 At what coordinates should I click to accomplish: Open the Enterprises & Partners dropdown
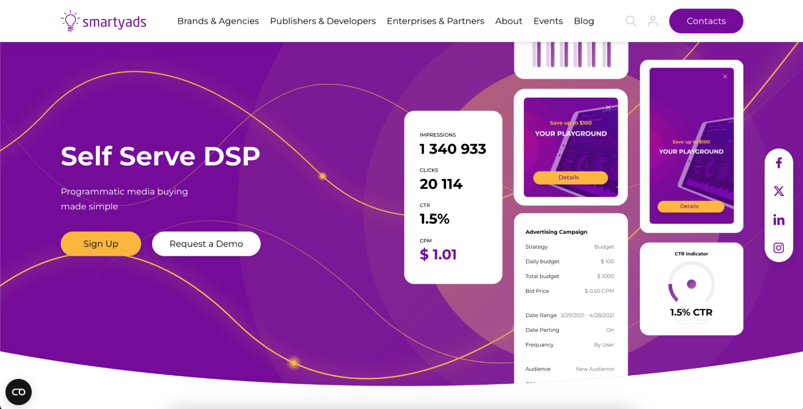(x=435, y=21)
